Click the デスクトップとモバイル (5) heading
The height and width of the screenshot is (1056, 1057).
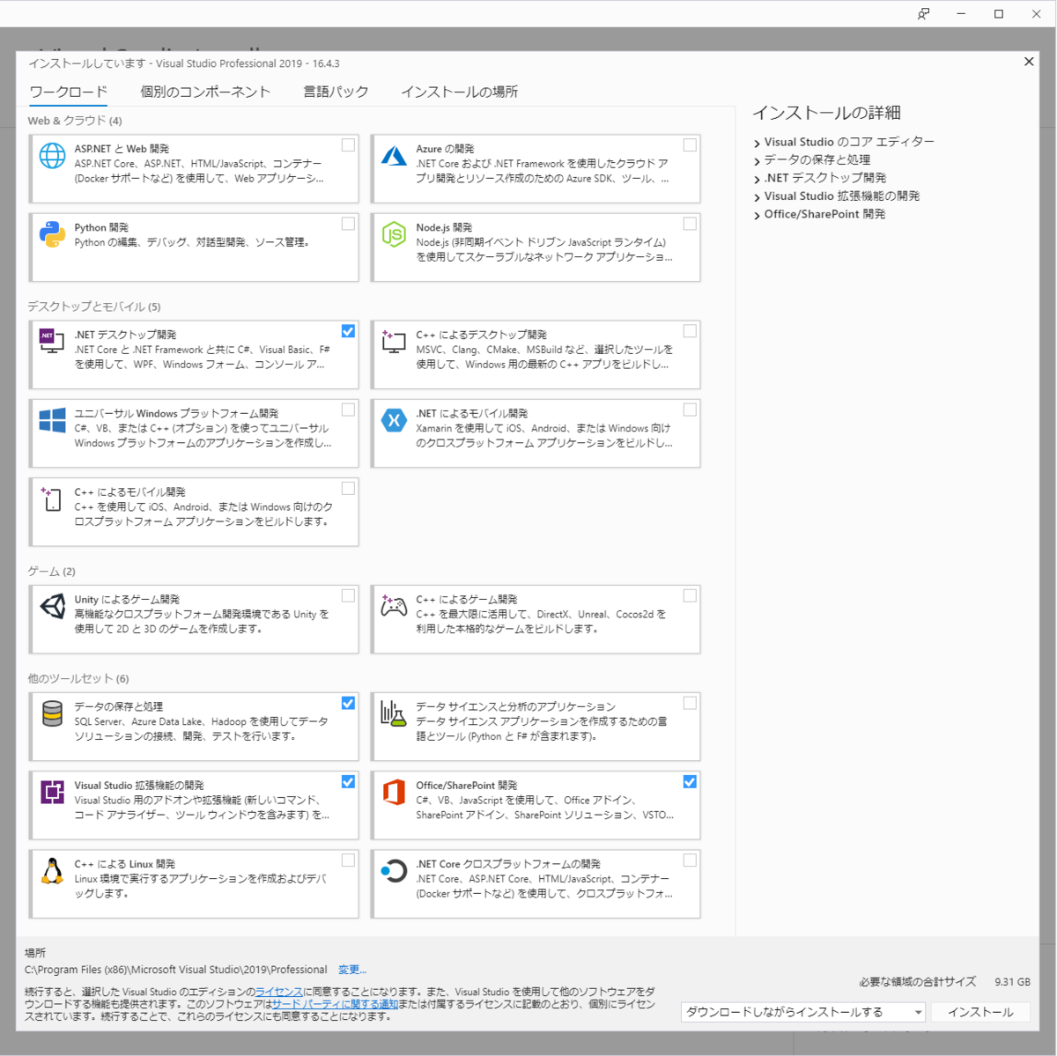coord(94,306)
